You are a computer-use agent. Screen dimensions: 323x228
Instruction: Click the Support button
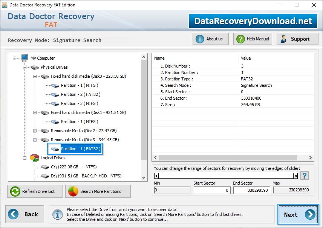pos(297,39)
